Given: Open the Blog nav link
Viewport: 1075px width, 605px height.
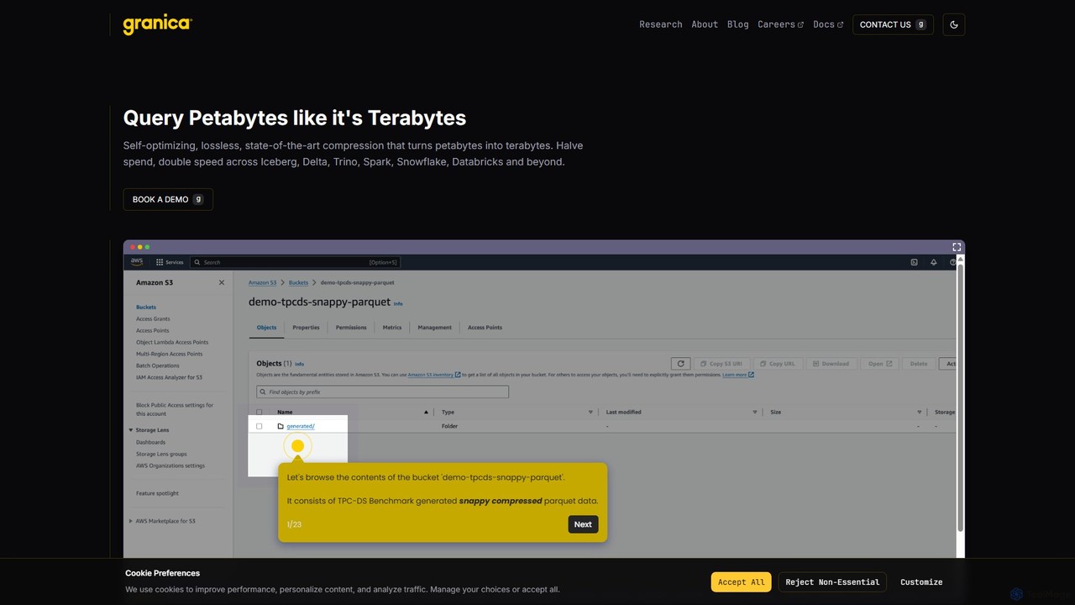Looking at the screenshot, I should click(737, 24).
